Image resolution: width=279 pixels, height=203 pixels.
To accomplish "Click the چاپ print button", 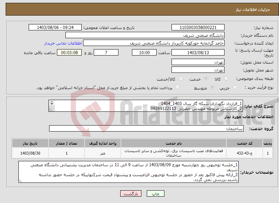I will 155,193.
